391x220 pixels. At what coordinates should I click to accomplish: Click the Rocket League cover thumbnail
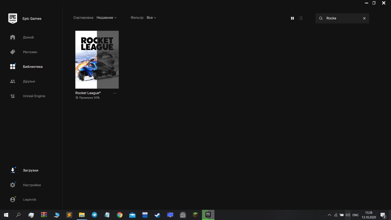pyautogui.click(x=97, y=60)
